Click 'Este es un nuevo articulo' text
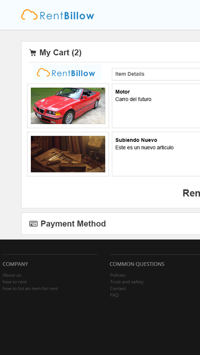The width and height of the screenshot is (200, 355). [x=145, y=148]
